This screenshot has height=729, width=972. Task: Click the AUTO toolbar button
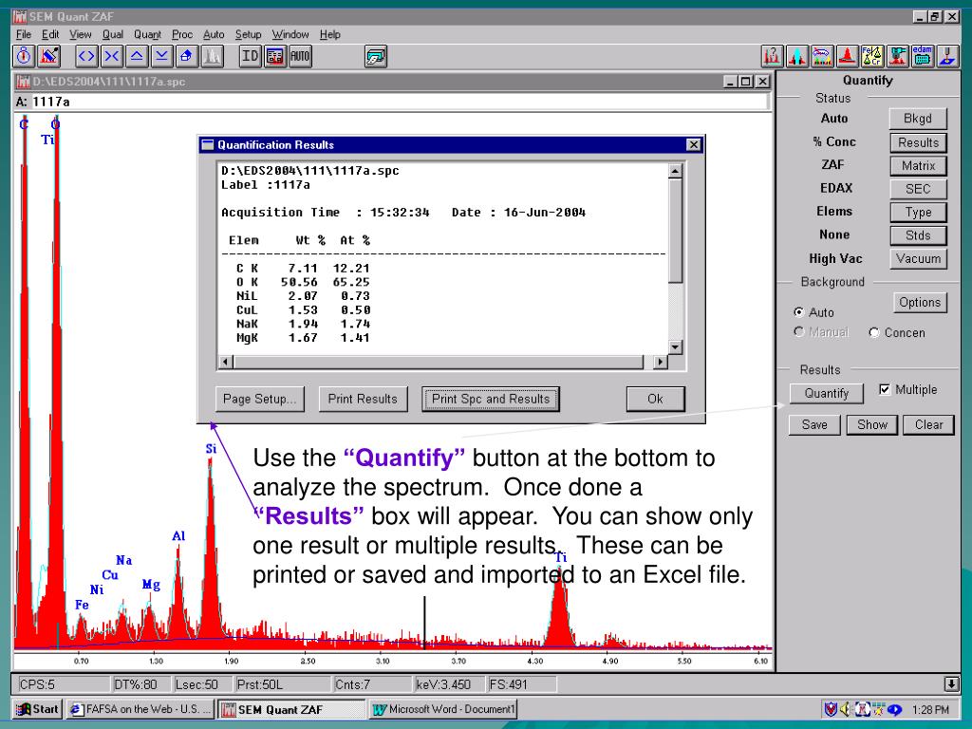(x=300, y=56)
